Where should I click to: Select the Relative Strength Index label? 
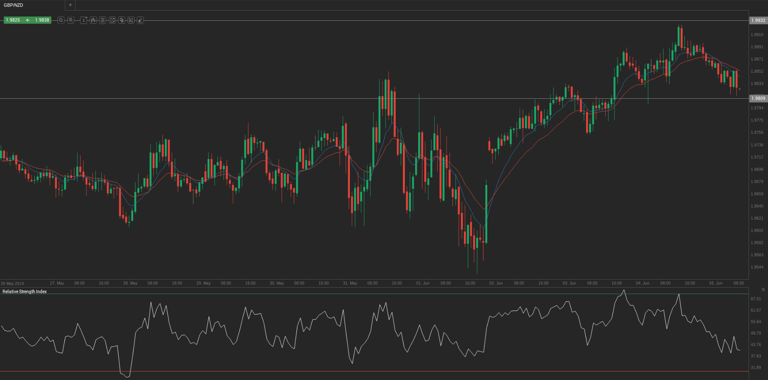pyautogui.click(x=25, y=291)
